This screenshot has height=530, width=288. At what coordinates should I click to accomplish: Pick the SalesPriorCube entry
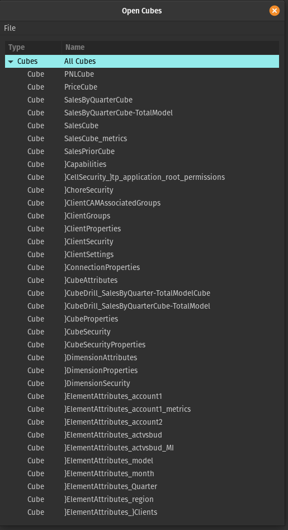(142, 151)
